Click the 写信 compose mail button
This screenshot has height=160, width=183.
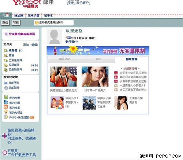pyautogui.click(x=16, y=23)
